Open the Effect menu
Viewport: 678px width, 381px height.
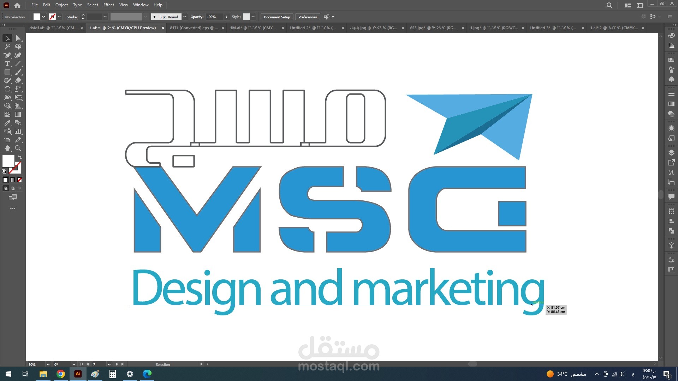coord(108,5)
